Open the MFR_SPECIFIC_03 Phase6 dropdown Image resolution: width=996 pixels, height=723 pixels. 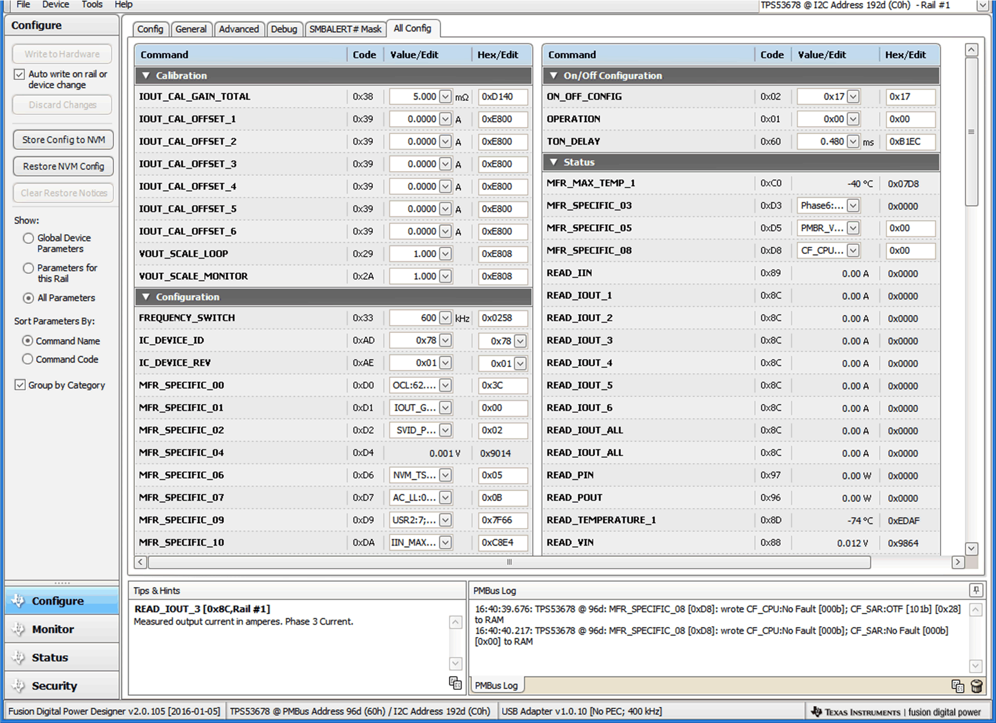point(853,205)
